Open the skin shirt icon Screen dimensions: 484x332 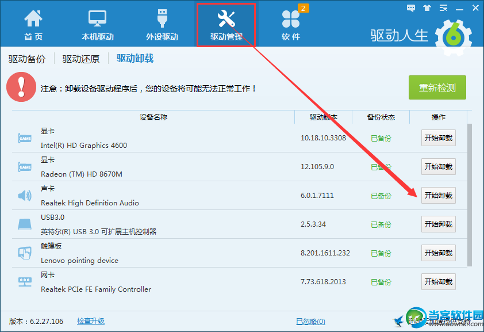427,8
